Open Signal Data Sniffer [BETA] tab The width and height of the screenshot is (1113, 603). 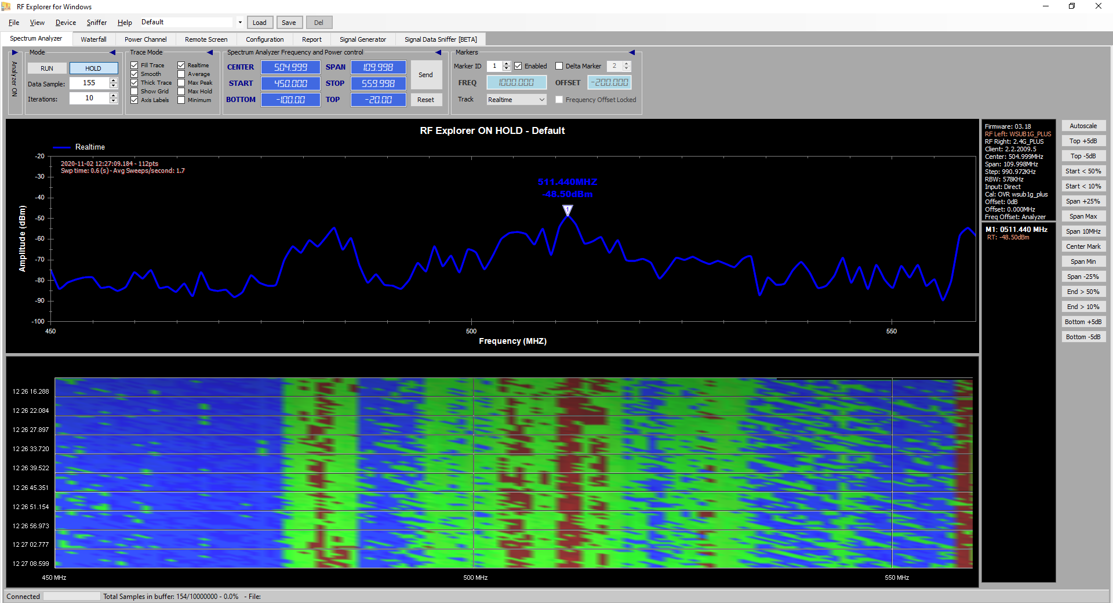coord(441,39)
